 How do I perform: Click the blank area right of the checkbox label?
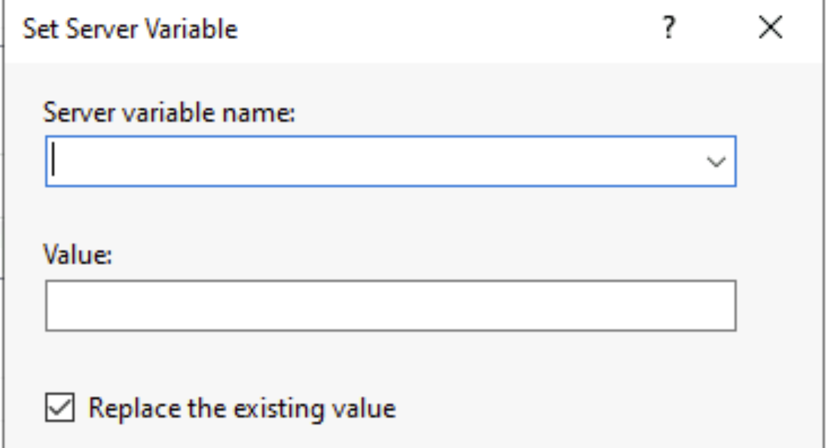click(579, 408)
